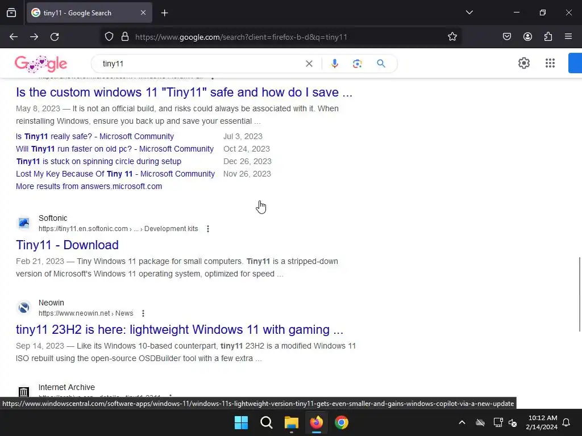Open the Firefox account icon

(x=527, y=37)
